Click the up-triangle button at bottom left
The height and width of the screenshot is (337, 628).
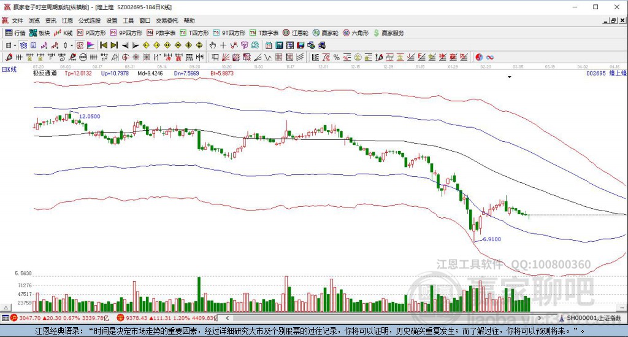click(x=6, y=308)
